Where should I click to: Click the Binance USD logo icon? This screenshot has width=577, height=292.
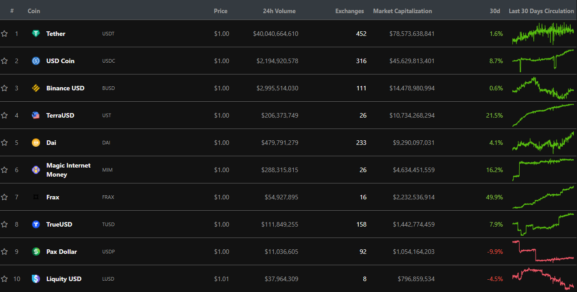[x=36, y=88]
